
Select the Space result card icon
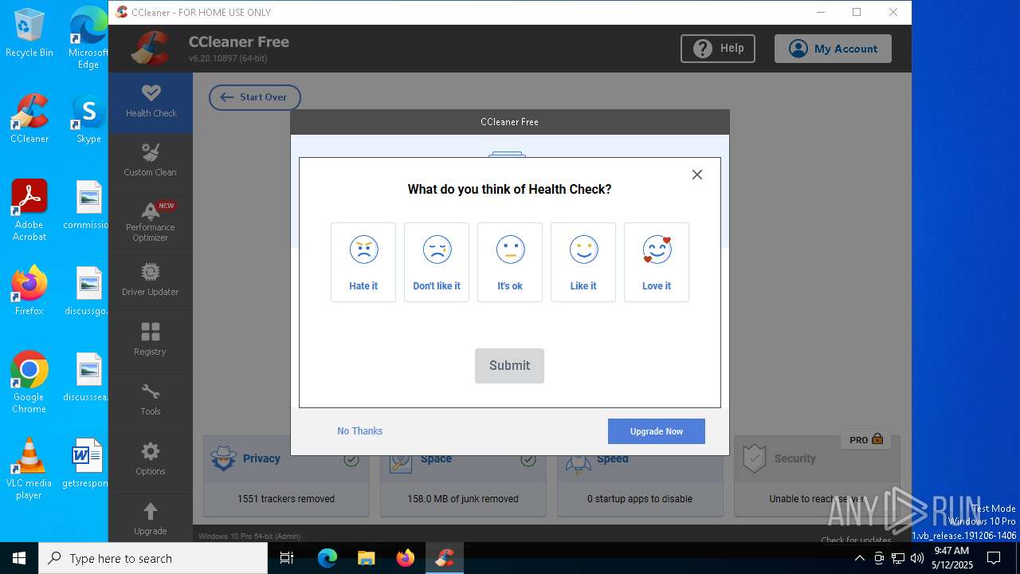[400, 461]
